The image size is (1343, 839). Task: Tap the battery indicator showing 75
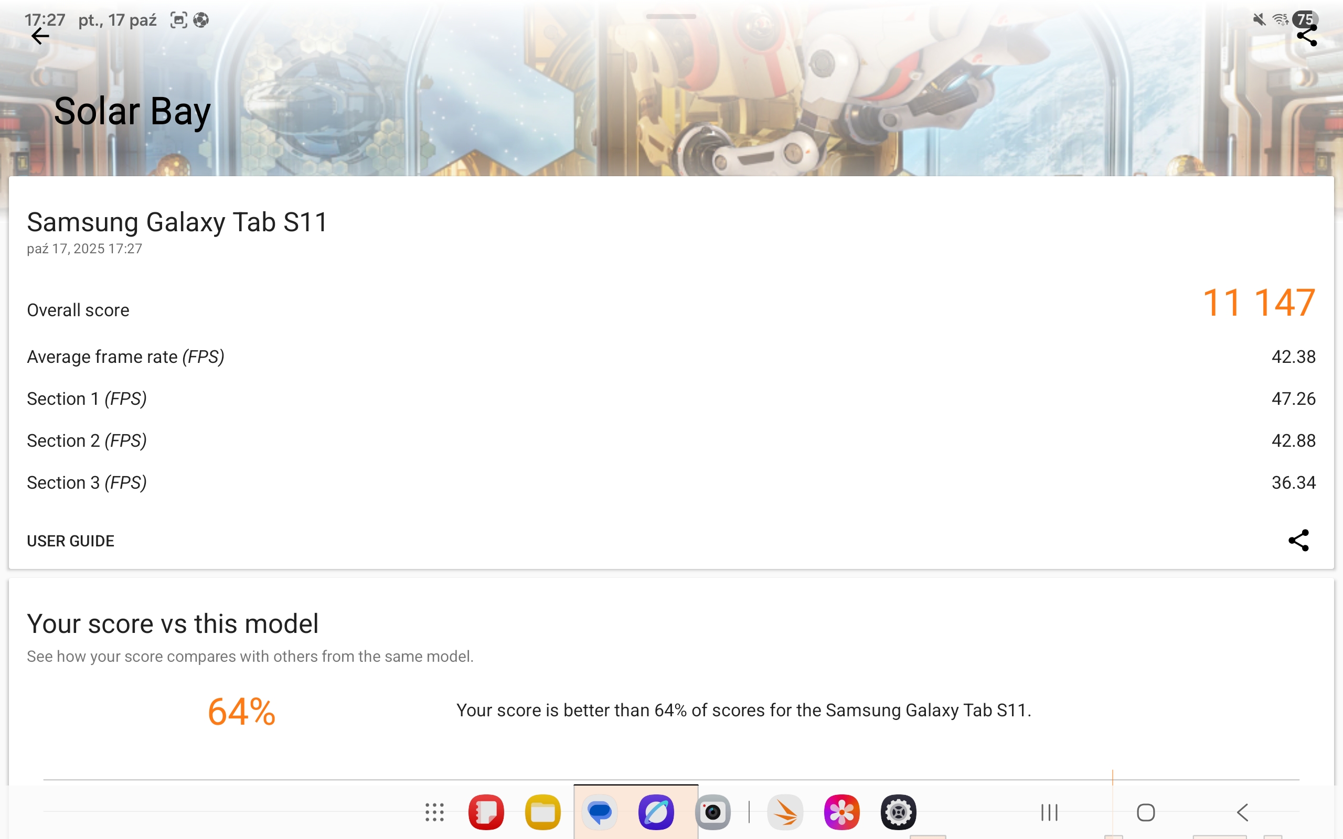click(x=1305, y=19)
